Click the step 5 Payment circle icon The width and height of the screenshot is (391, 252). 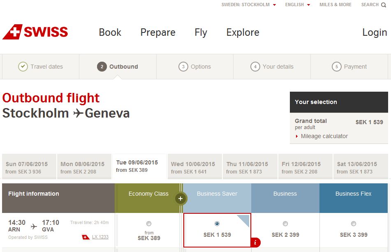coord(337,67)
